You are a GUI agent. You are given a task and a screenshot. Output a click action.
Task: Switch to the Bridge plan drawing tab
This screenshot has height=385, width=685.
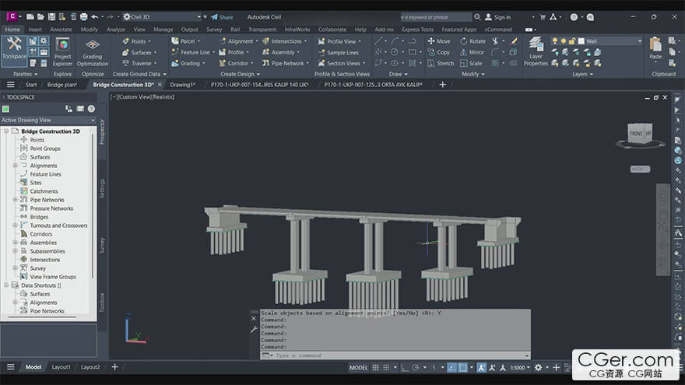62,85
